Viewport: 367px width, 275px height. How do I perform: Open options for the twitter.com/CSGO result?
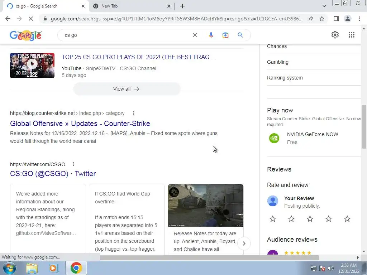pyautogui.click(x=73, y=164)
